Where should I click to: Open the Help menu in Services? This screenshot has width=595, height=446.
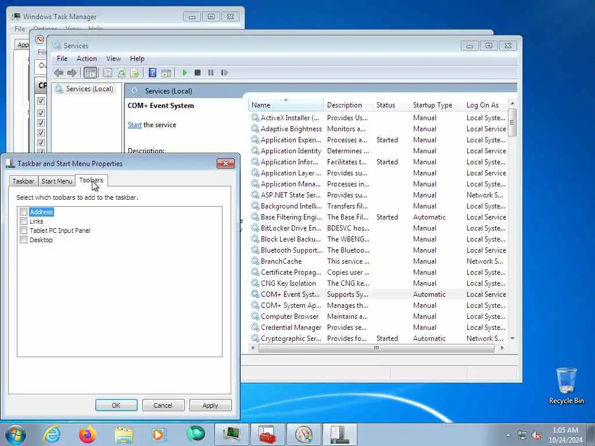[137, 59]
